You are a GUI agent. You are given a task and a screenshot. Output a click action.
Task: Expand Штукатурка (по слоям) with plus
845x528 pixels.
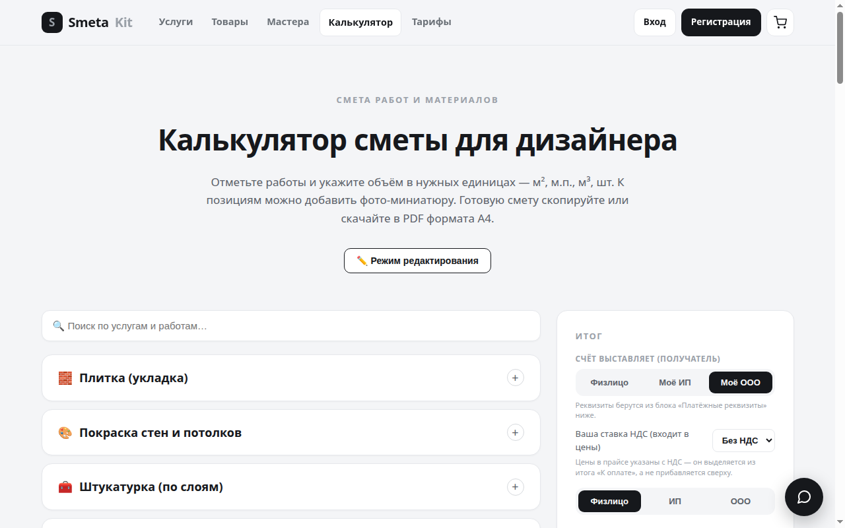tap(516, 487)
